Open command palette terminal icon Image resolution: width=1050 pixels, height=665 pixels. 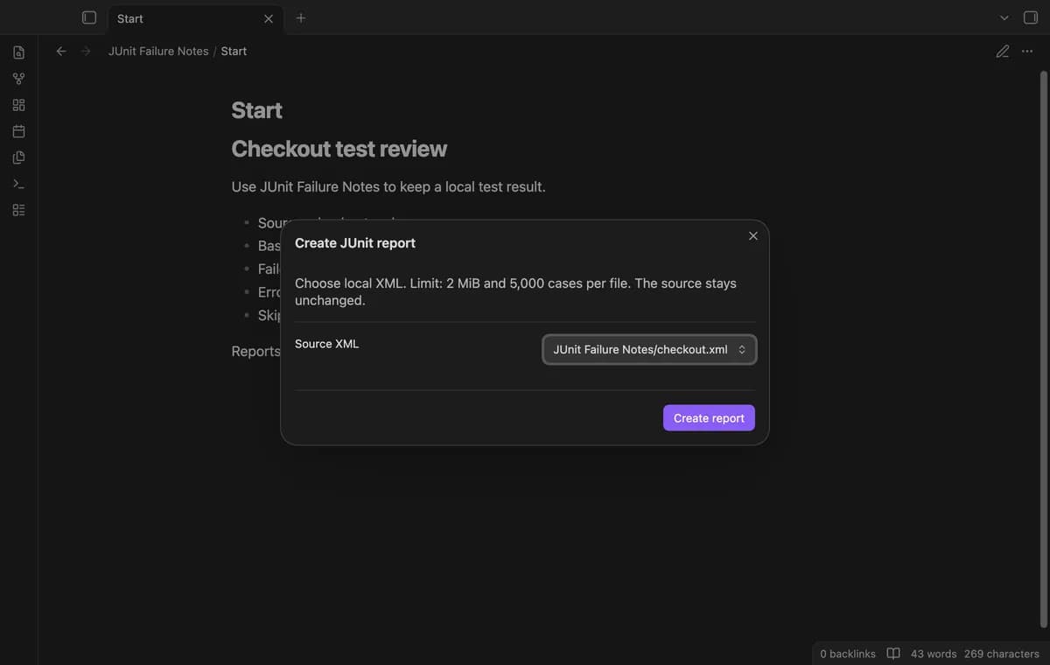[18, 184]
